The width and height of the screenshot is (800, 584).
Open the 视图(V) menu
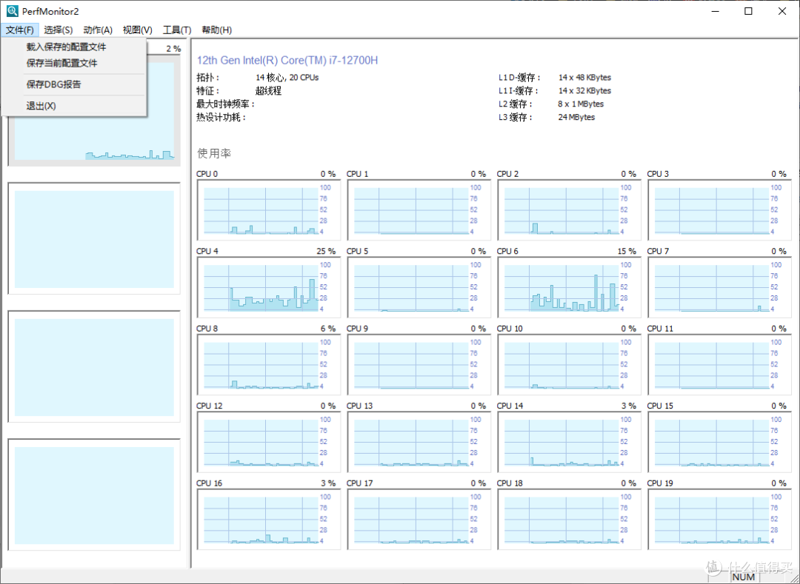click(x=137, y=30)
